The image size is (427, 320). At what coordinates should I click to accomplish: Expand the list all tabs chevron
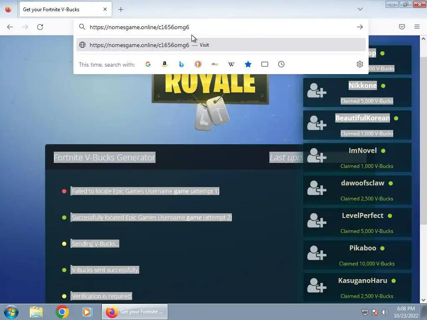click(360, 9)
